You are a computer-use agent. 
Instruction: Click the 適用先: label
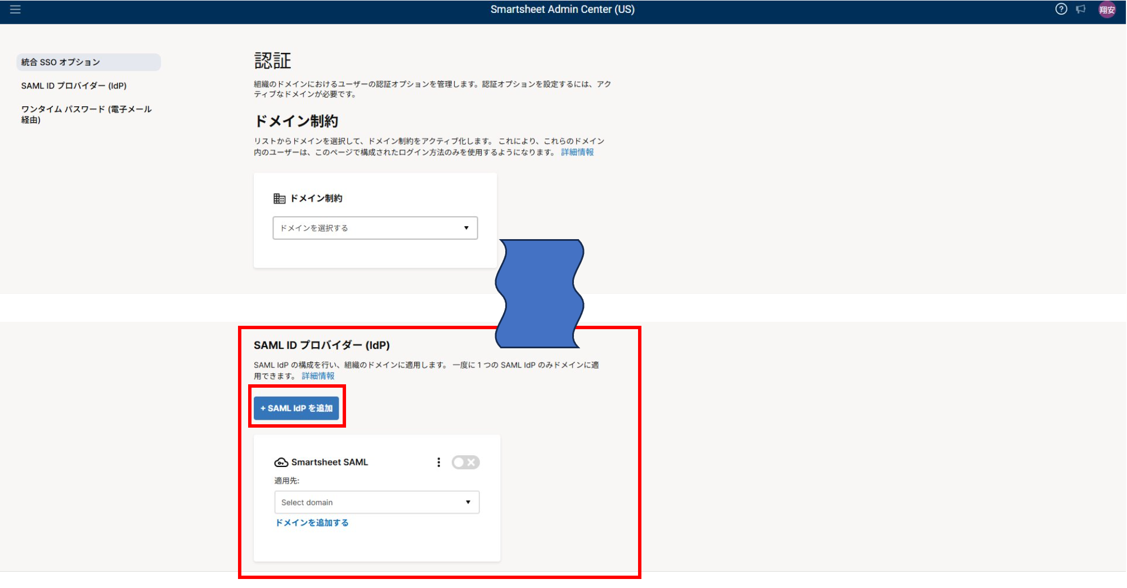pos(286,481)
